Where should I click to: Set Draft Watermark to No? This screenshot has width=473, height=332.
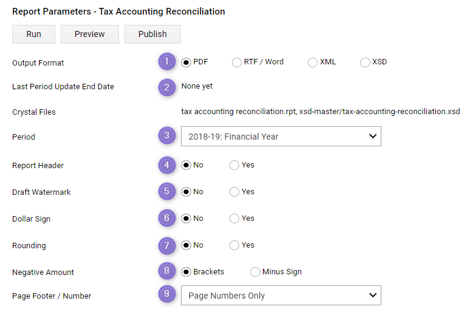pyautogui.click(x=186, y=192)
